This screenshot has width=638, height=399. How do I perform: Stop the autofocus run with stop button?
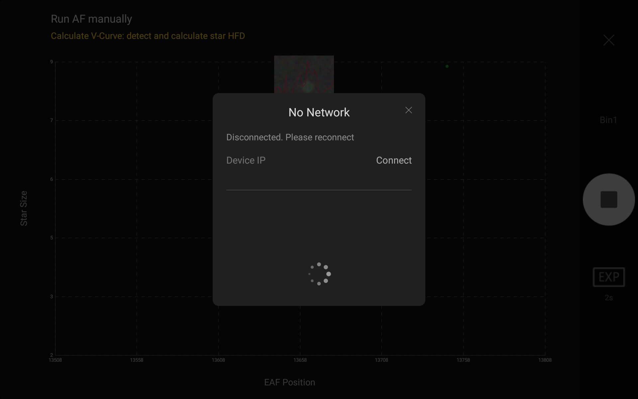(608, 199)
